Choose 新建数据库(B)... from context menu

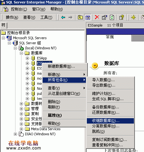[x=64, y=66]
